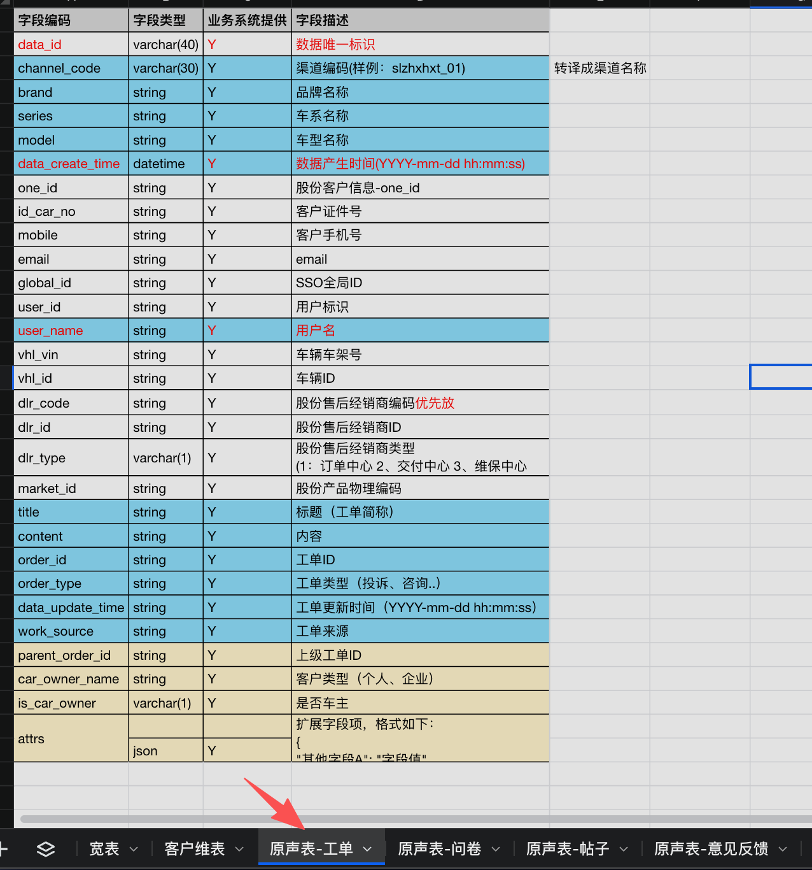Go to the 原声表-帖子 sheet tab
This screenshot has width=812, height=870.
[x=568, y=849]
